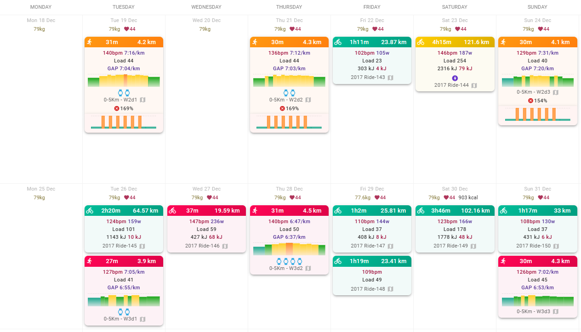
Task: Click the run icon on Sunday 31 Dec 4.3 km run
Action: (503, 261)
